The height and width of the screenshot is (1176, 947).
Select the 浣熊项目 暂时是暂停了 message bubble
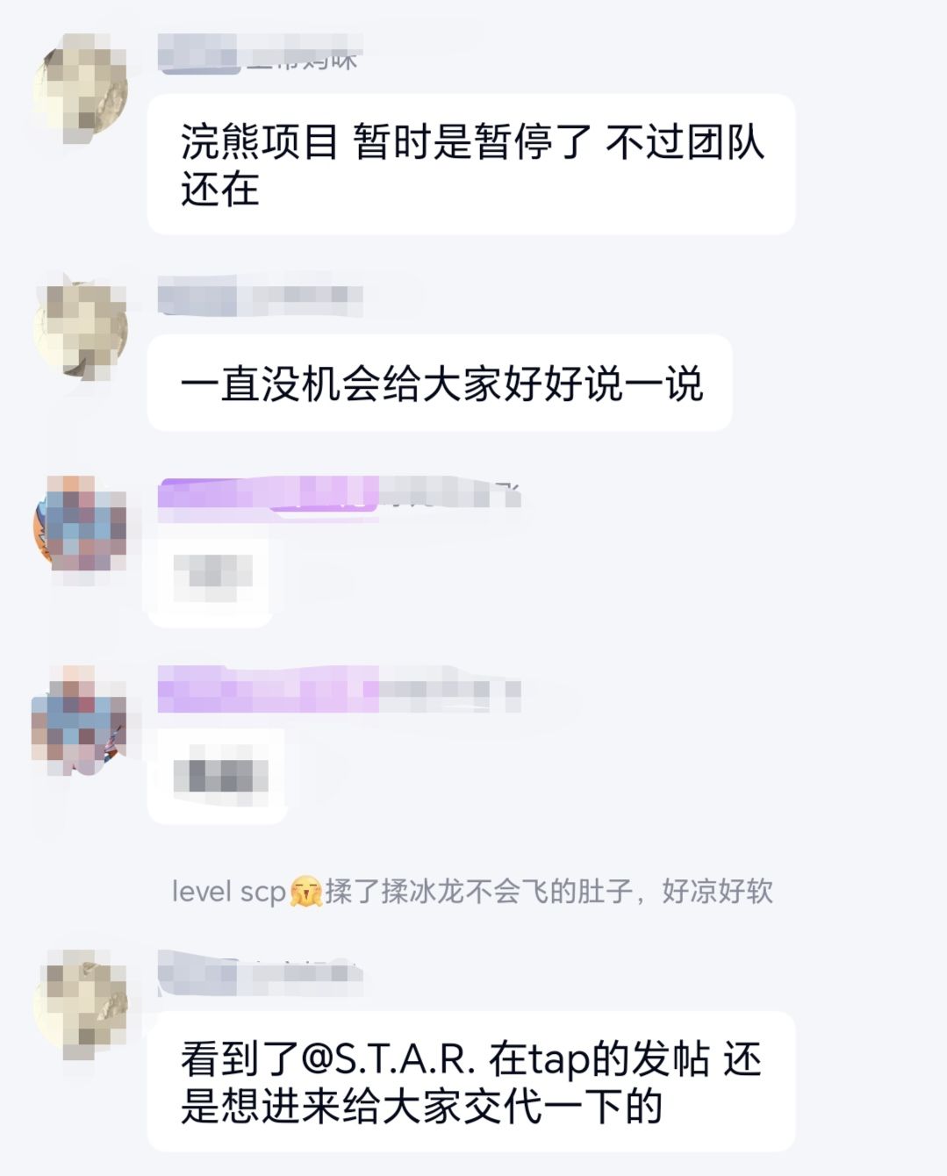tap(471, 164)
